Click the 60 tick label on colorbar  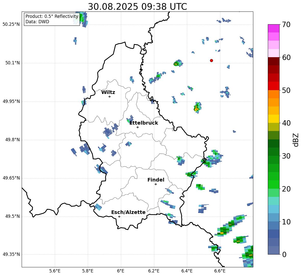coord(286,58)
